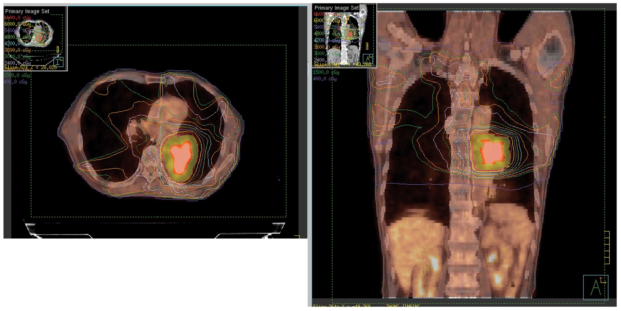Image resolution: width=621 pixels, height=311 pixels.
Task: Select the large "A" orientation indicator in coronal view
Action: (596, 287)
